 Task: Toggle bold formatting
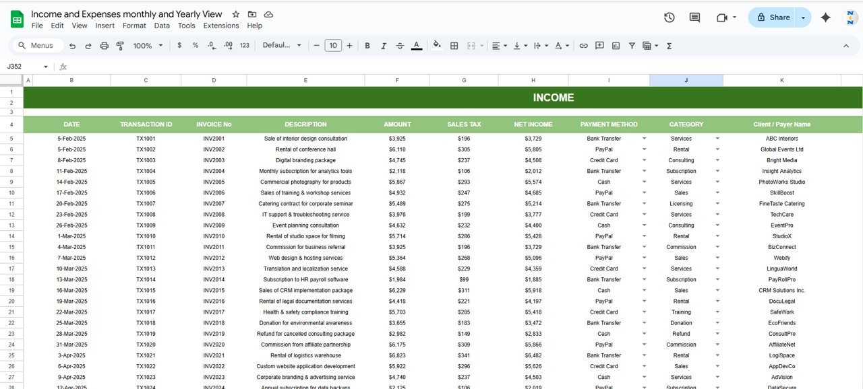coord(367,46)
